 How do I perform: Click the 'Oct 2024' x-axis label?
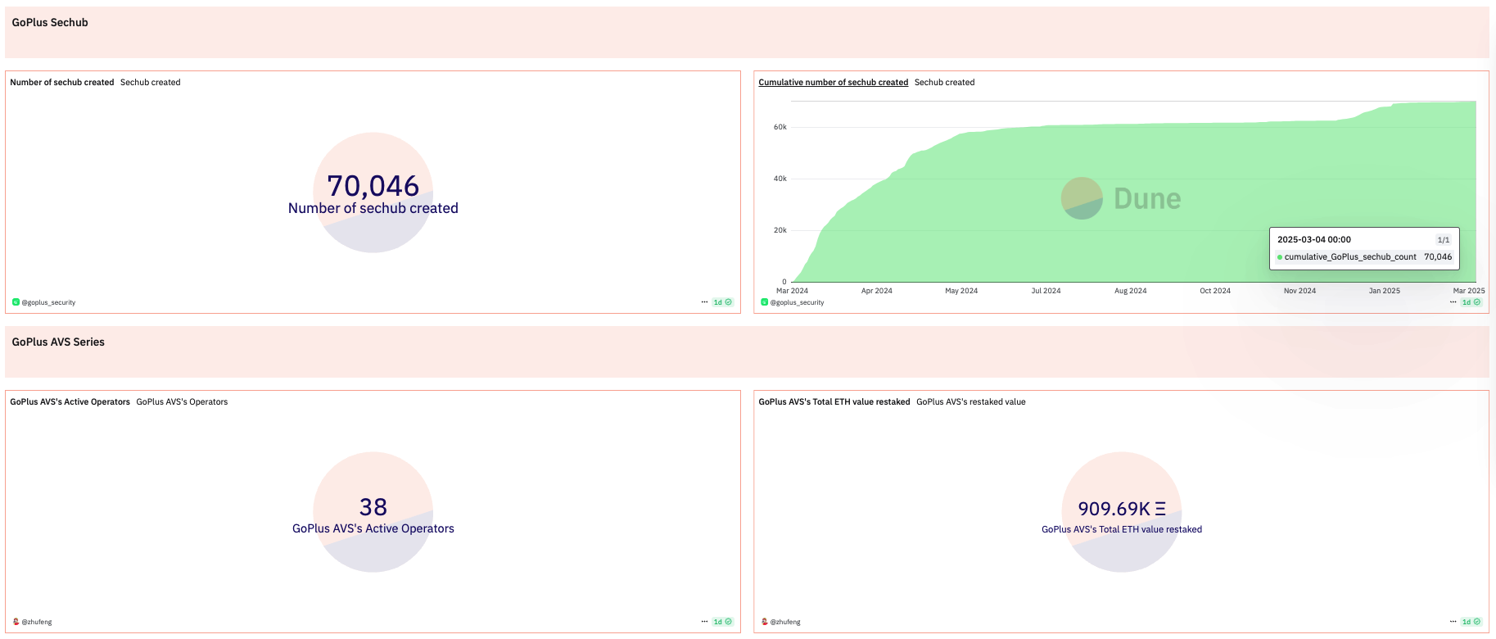pyautogui.click(x=1215, y=291)
